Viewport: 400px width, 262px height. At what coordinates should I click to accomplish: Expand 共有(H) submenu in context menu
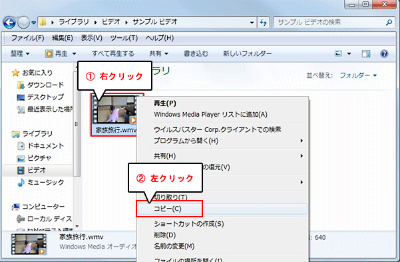[x=222, y=156]
